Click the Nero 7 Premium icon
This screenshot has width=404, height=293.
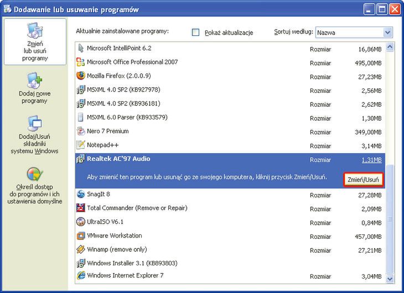click(81, 131)
